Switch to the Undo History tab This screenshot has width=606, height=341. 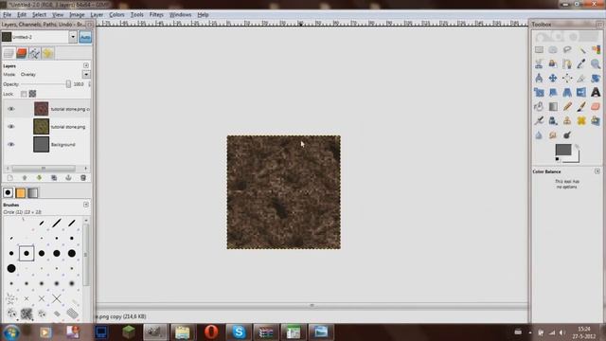[48, 53]
